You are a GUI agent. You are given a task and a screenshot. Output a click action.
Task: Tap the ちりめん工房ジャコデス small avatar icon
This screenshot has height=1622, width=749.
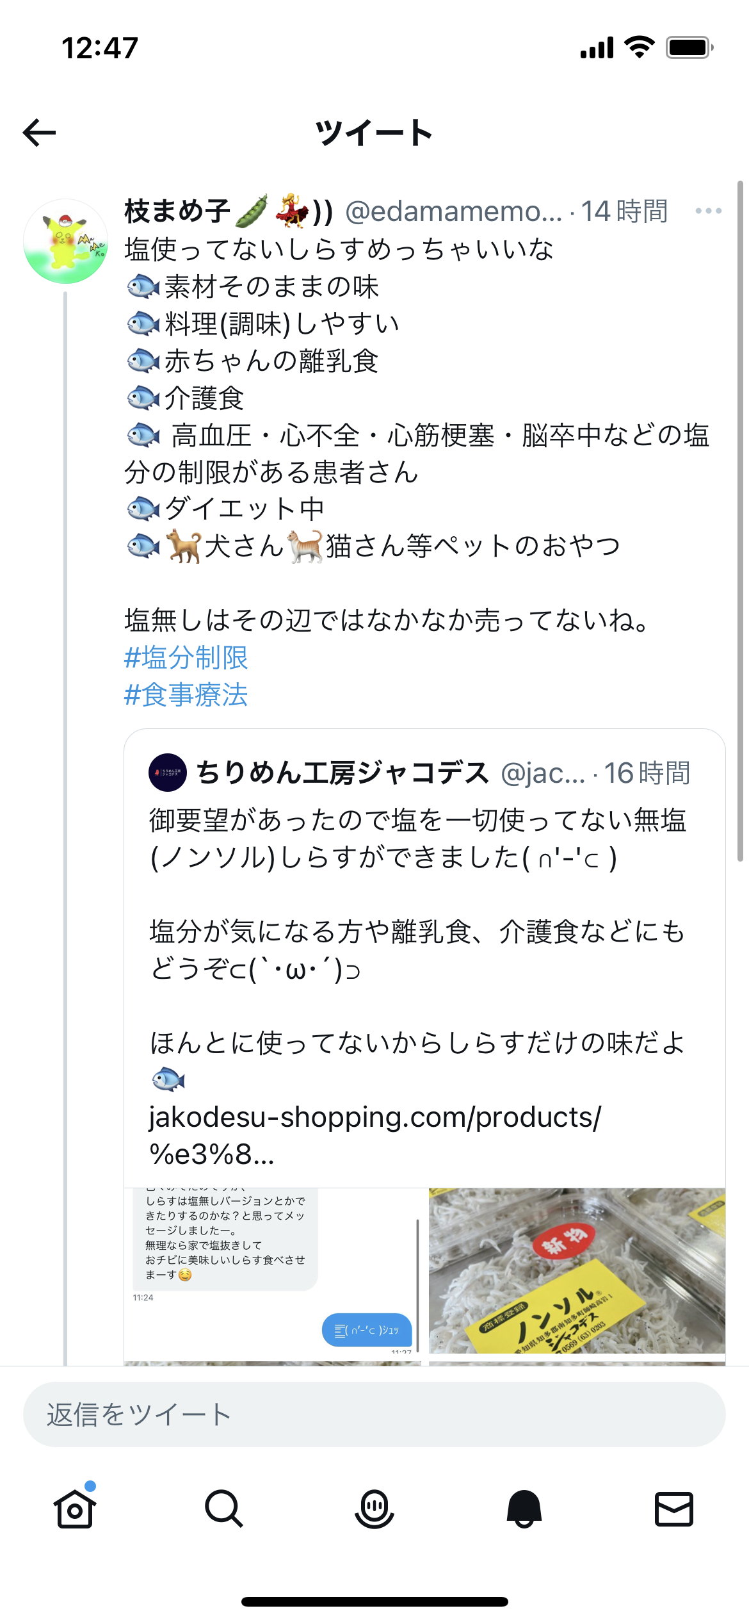pyautogui.click(x=168, y=773)
